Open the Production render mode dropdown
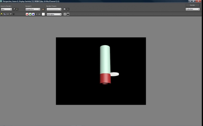 pyautogui.click(x=193, y=9)
